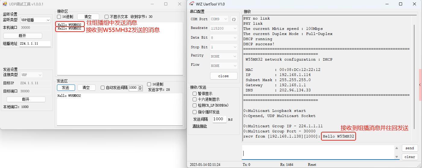Click the COM port refresh icon

pyautogui.click(x=234, y=19)
